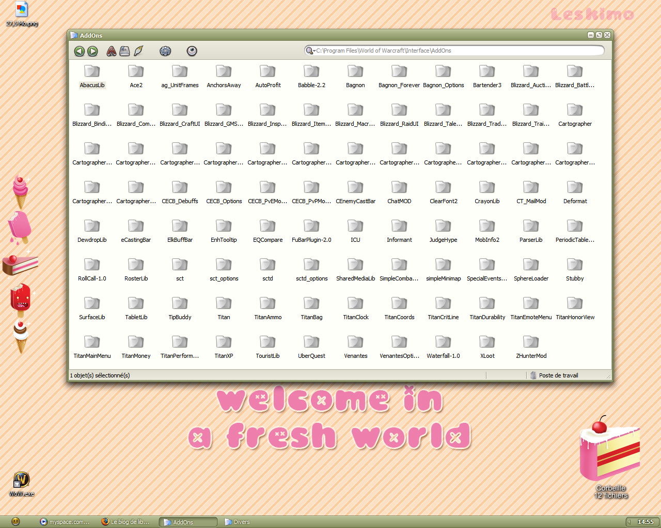Image resolution: width=661 pixels, height=528 pixels.
Task: Select the Babble-2.2 folder
Action: [311, 77]
